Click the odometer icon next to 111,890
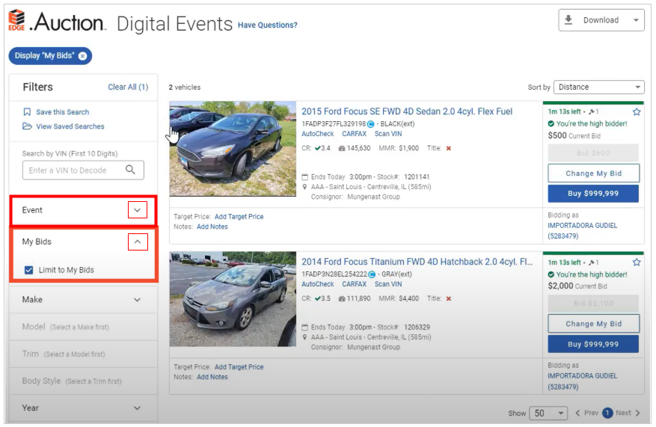This screenshot has height=427, width=656. point(341,298)
